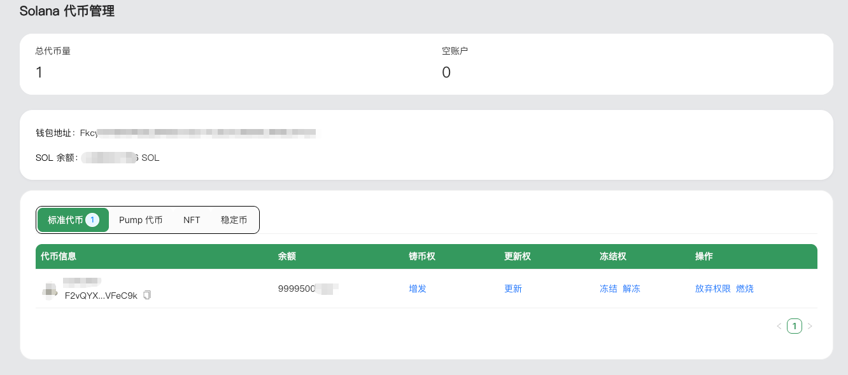Go to the previous page arrow

779,326
